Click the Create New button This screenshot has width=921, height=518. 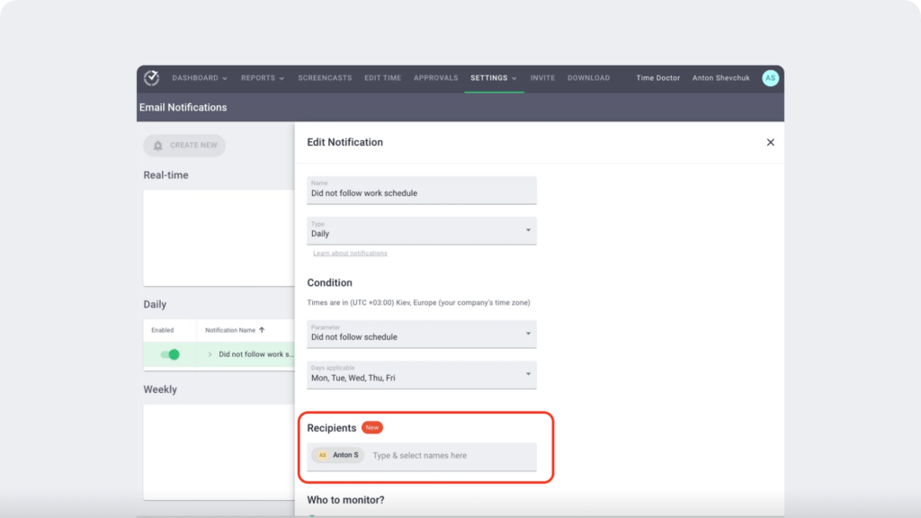click(x=184, y=146)
